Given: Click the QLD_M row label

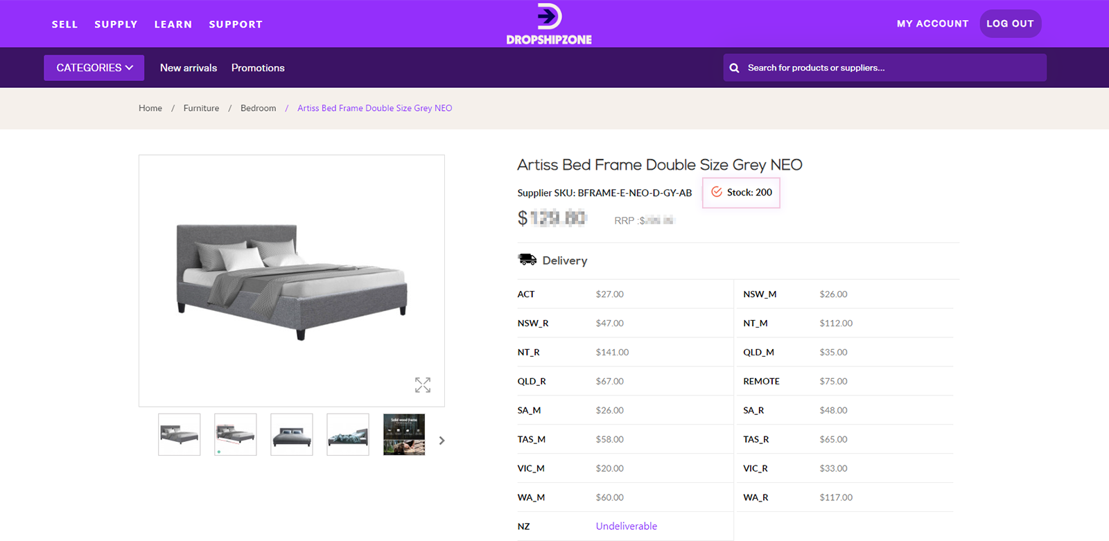Looking at the screenshot, I should click(x=759, y=353).
